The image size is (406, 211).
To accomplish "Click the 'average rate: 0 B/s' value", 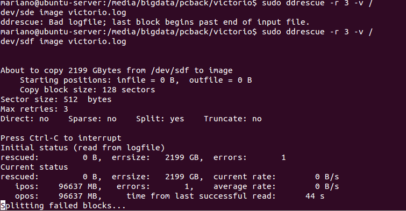I will 276,186.
